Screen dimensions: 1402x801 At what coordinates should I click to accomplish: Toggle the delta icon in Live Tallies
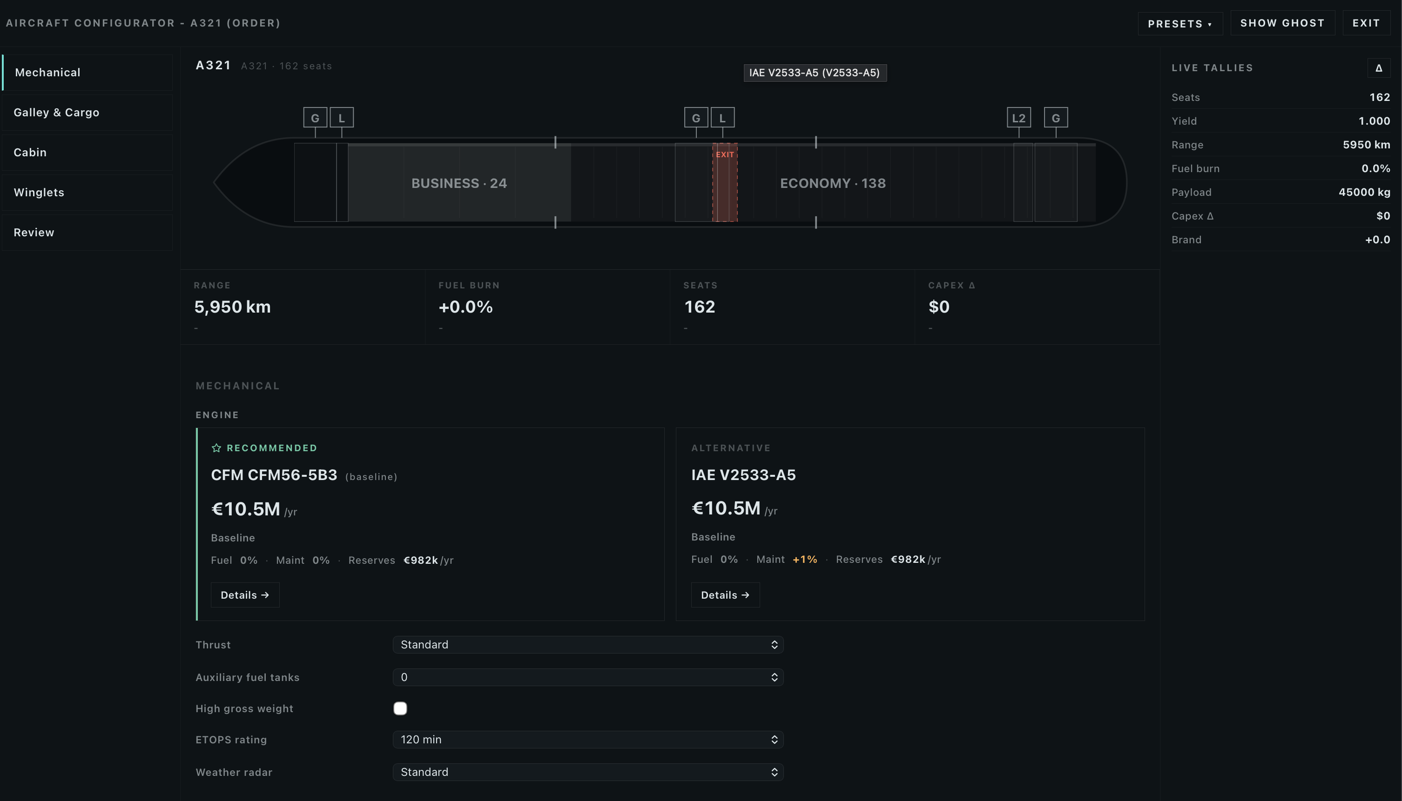click(x=1378, y=68)
